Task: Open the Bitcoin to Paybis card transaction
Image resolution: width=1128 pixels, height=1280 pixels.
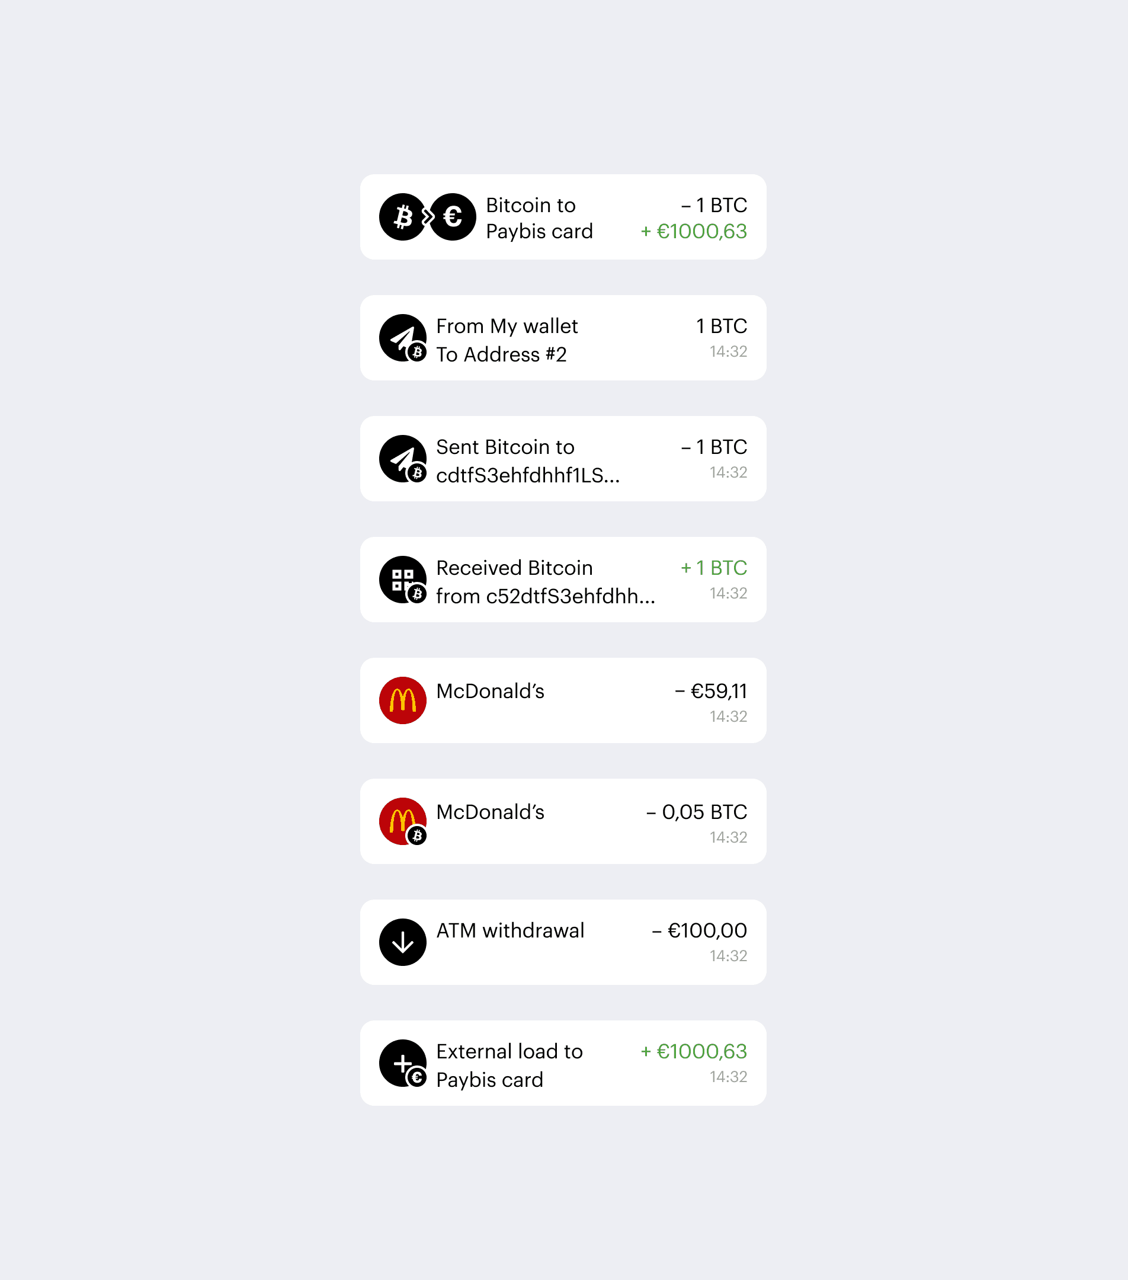Action: click(x=563, y=217)
